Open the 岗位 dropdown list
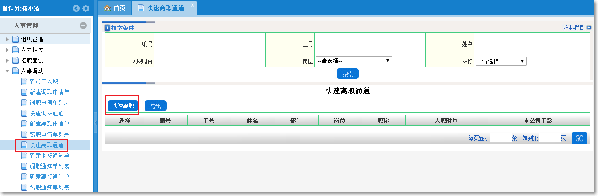598x196 pixels. pyautogui.click(x=353, y=61)
